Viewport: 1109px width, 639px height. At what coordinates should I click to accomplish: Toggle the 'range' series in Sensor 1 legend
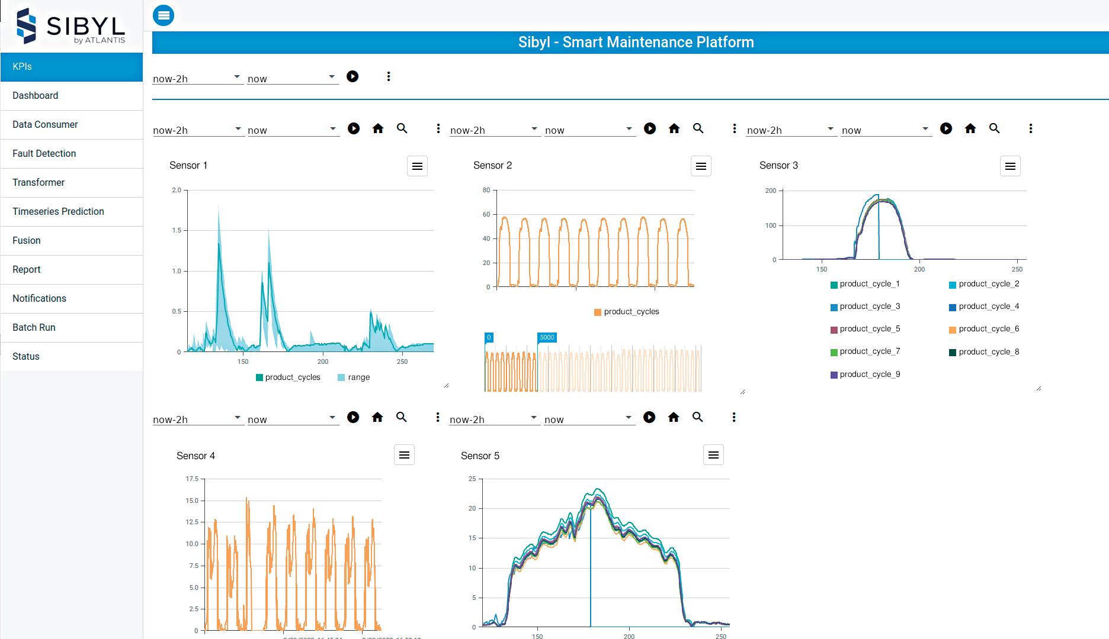pyautogui.click(x=354, y=377)
